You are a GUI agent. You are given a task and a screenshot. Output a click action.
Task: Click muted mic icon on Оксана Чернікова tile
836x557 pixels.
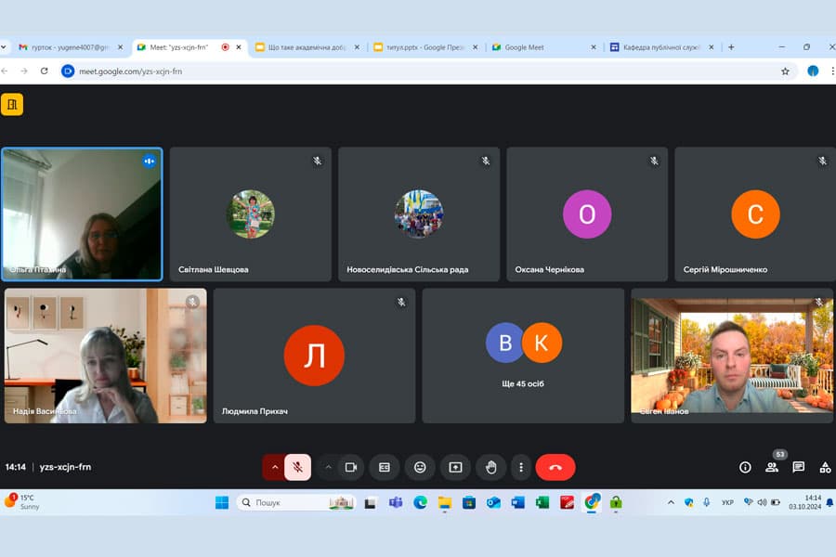click(x=654, y=161)
